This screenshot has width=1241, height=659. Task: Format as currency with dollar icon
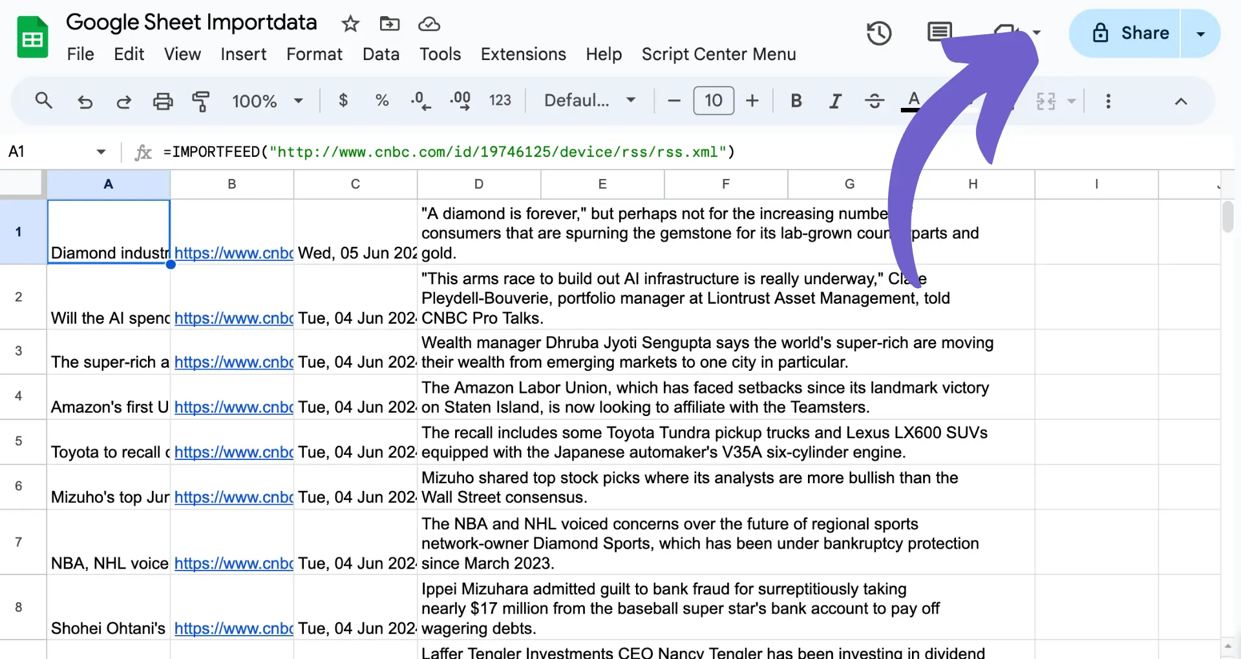pyautogui.click(x=343, y=100)
